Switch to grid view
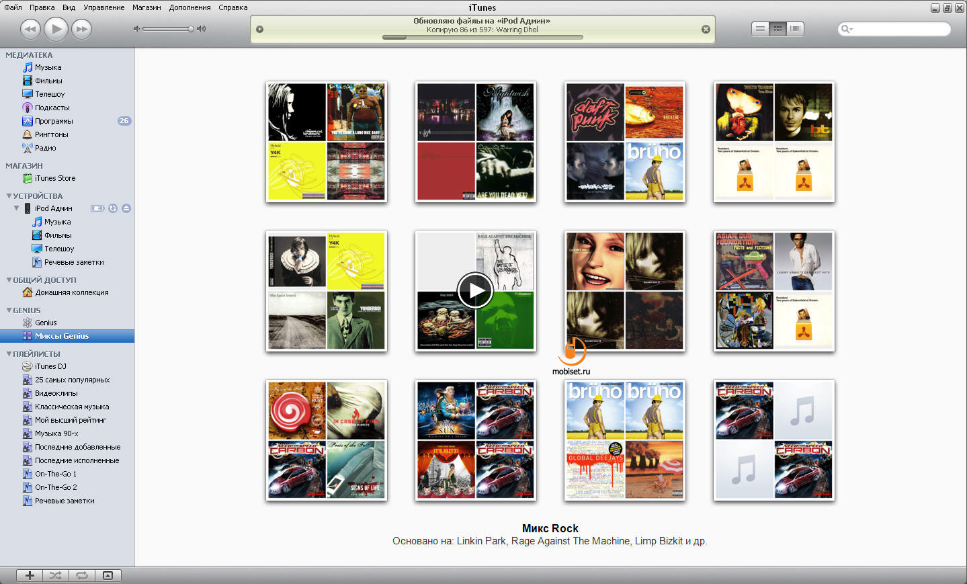967x584 pixels. [x=777, y=28]
